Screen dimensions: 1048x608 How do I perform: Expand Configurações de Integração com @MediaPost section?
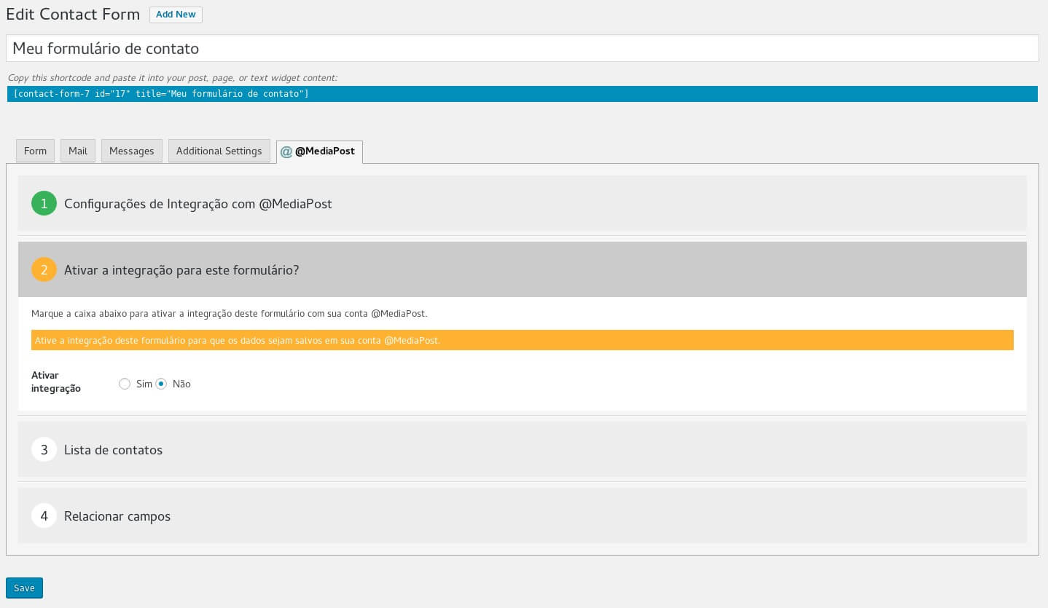tap(522, 204)
